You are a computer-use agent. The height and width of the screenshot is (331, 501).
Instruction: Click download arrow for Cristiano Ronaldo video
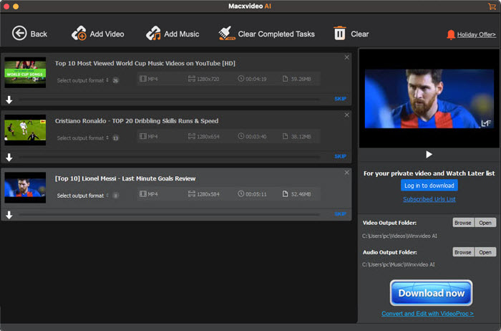coord(9,157)
